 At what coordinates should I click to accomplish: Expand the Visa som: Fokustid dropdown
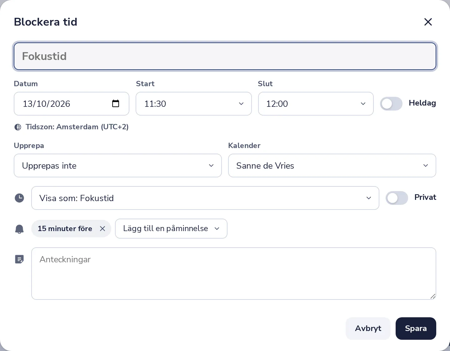205,198
